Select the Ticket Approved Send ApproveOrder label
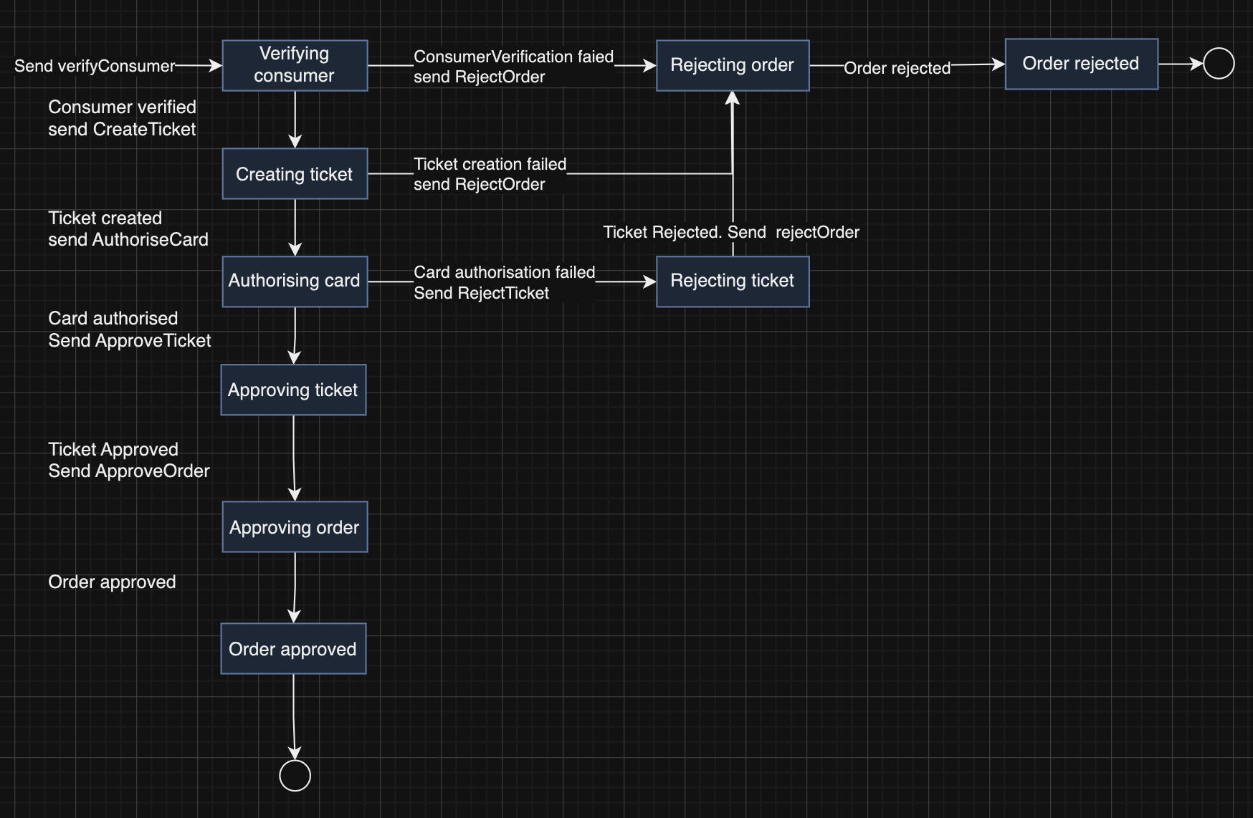 click(x=128, y=460)
